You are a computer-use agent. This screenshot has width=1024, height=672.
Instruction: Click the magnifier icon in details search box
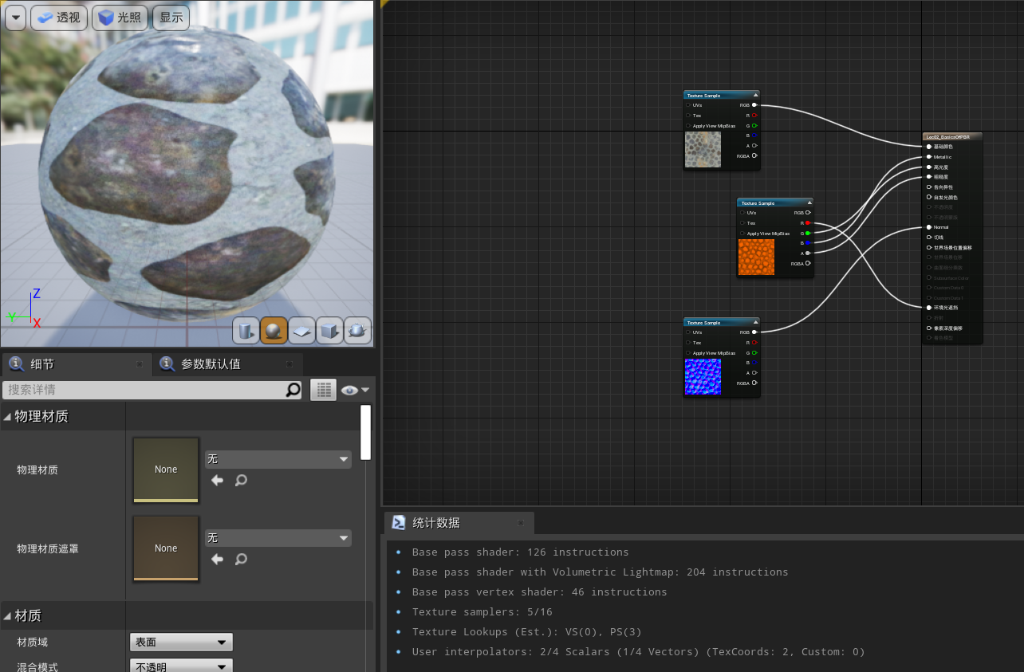[x=293, y=390]
